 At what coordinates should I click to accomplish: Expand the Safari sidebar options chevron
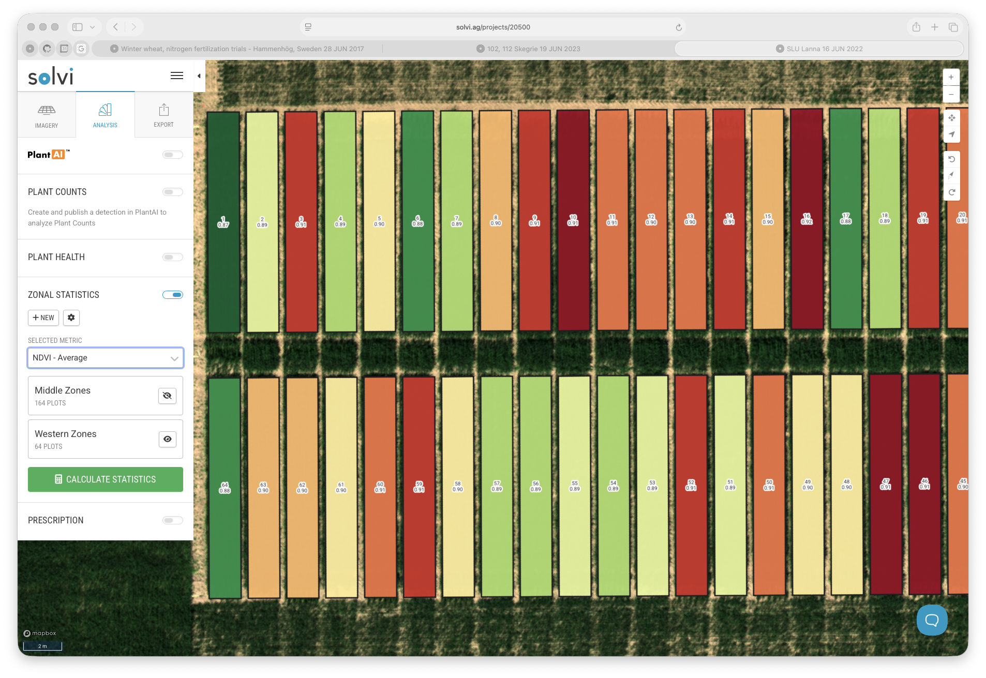click(x=92, y=27)
